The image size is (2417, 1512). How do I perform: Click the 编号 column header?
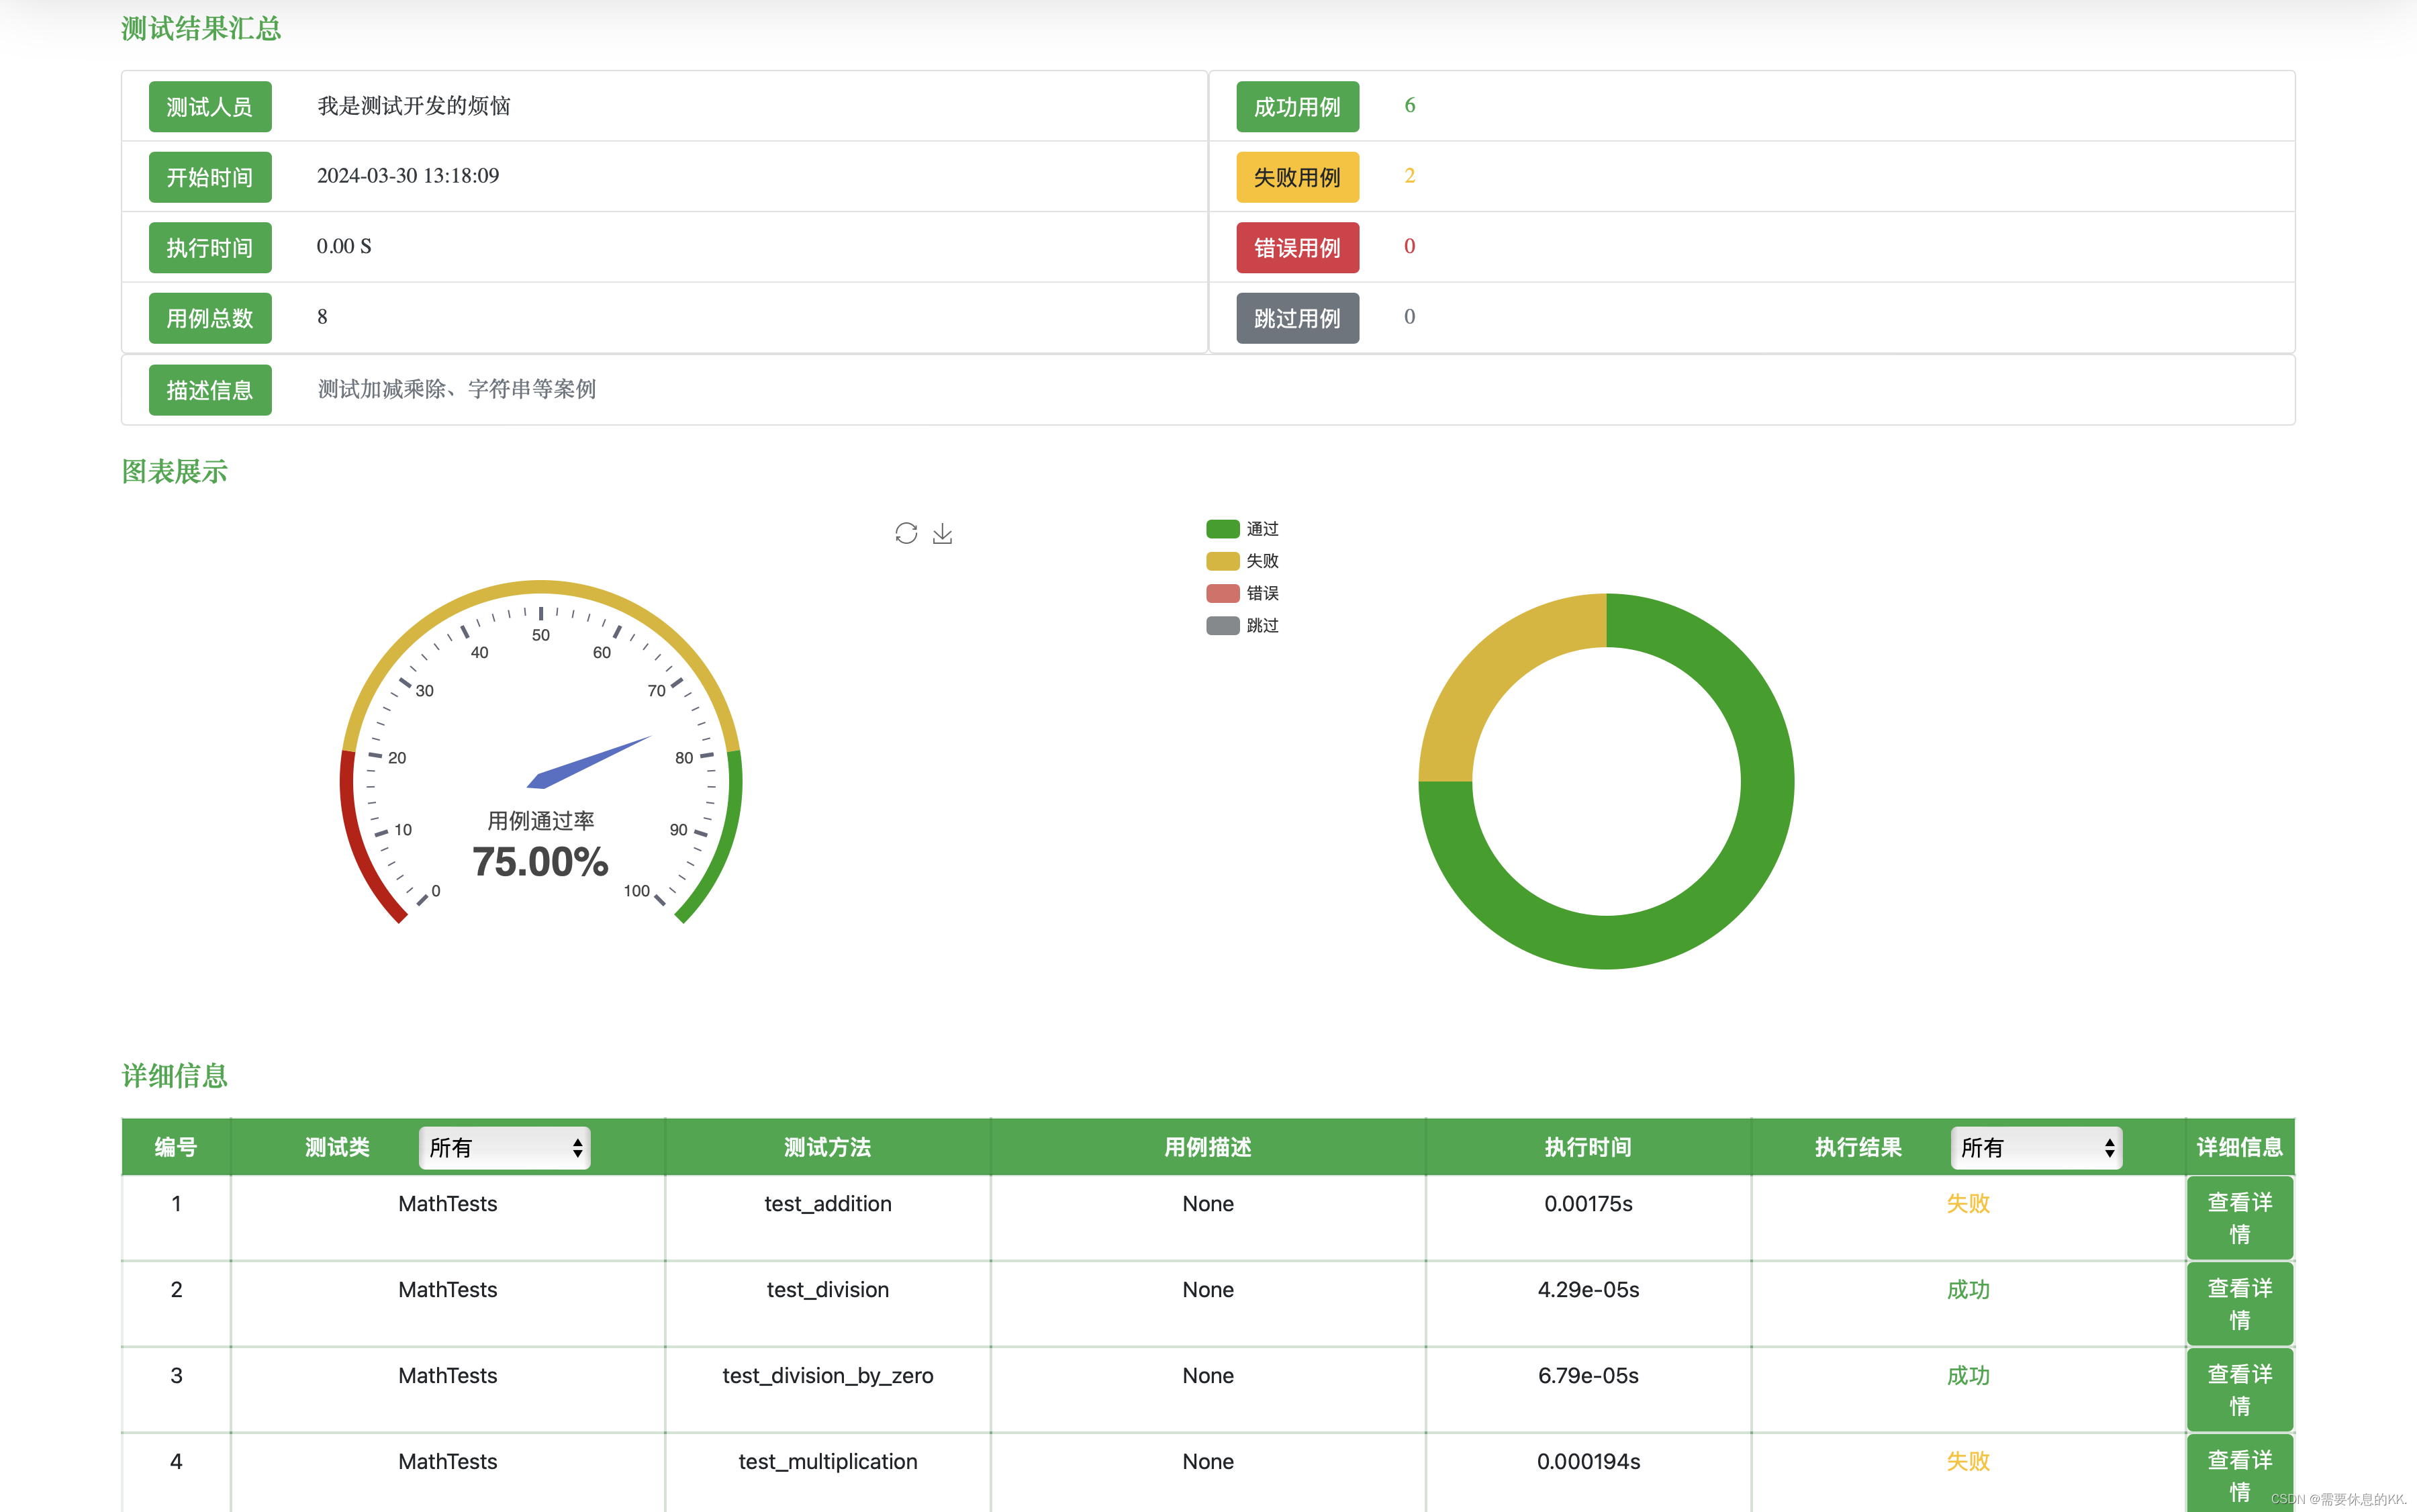coord(176,1147)
